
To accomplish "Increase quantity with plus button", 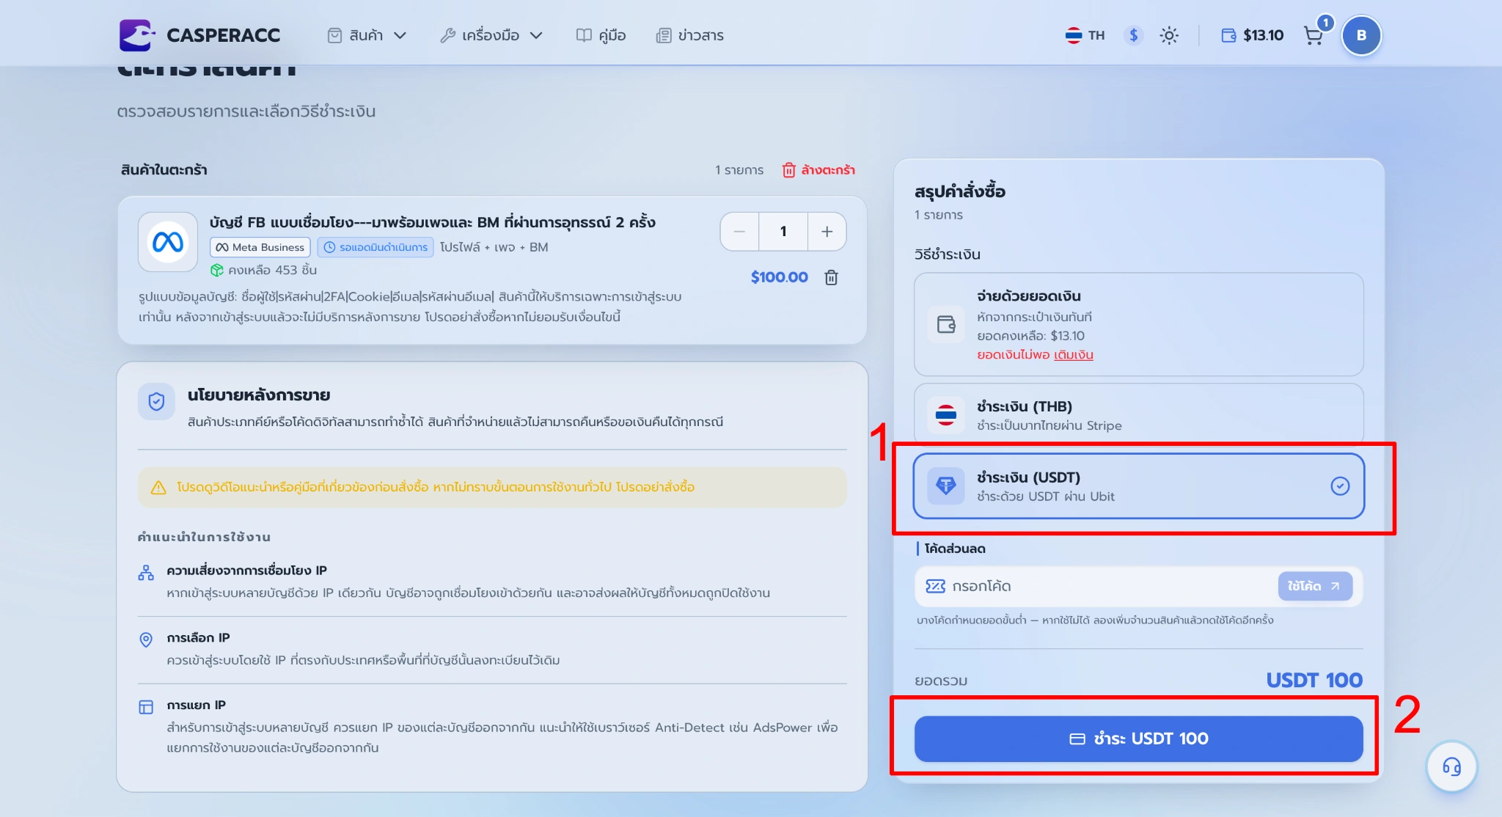I will [x=827, y=232].
